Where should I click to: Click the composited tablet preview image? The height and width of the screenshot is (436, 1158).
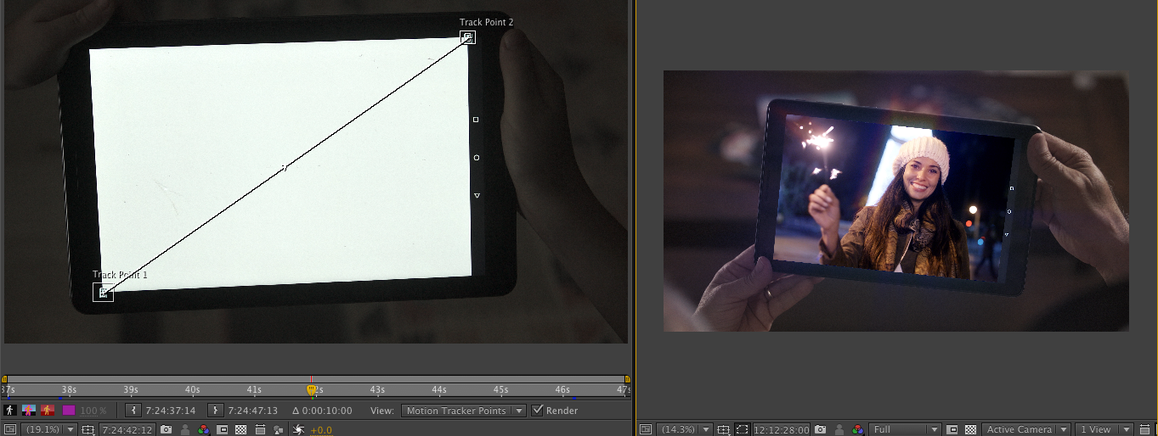896,201
